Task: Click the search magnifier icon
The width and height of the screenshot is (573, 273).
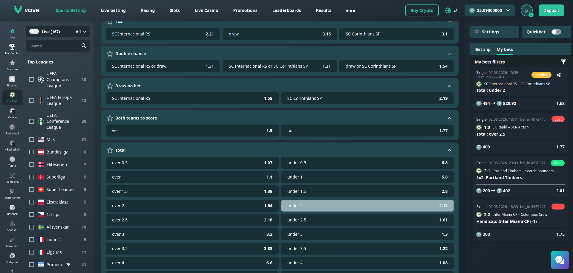Action: (x=84, y=46)
